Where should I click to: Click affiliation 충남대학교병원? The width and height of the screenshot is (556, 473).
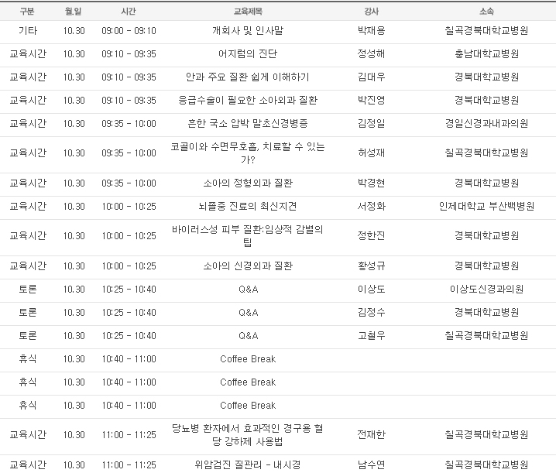pos(486,54)
